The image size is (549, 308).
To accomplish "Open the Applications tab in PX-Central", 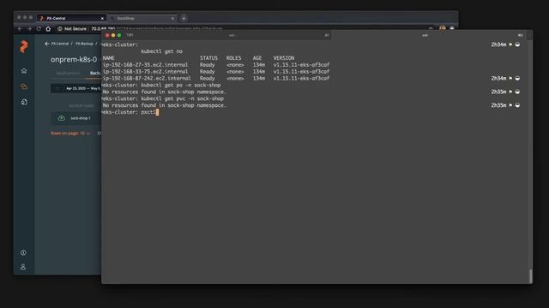I will click(x=68, y=73).
